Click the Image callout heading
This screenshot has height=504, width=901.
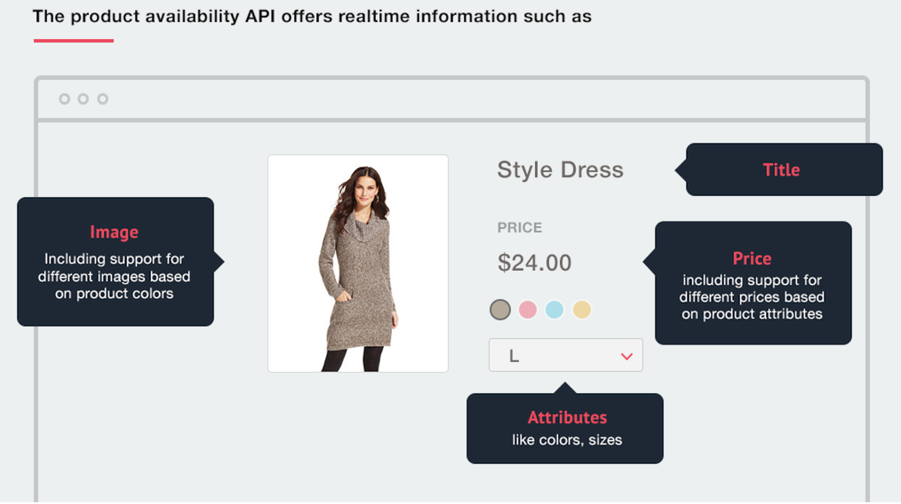[x=114, y=232]
